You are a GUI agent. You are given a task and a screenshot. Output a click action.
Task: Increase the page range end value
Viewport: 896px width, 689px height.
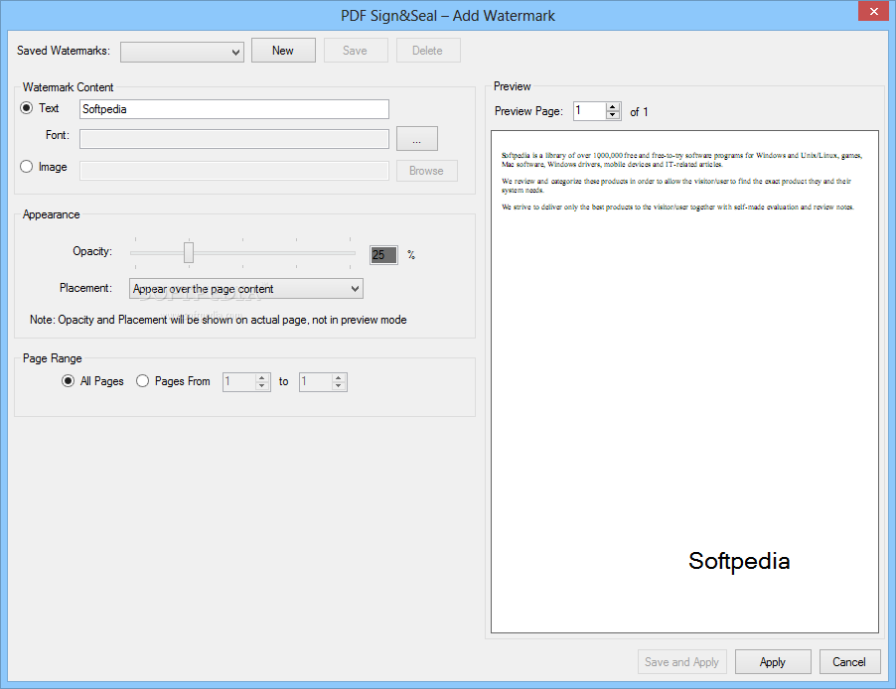(339, 377)
